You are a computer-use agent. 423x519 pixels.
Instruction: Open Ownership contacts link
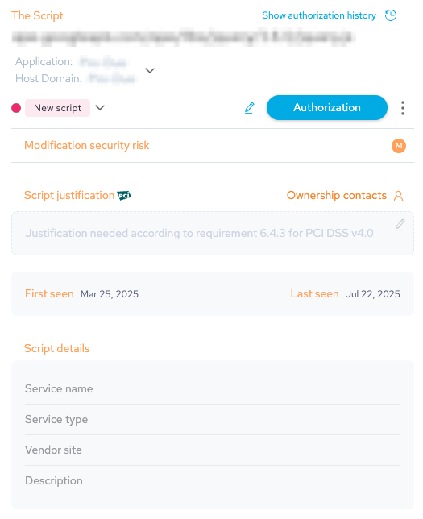pyautogui.click(x=337, y=195)
